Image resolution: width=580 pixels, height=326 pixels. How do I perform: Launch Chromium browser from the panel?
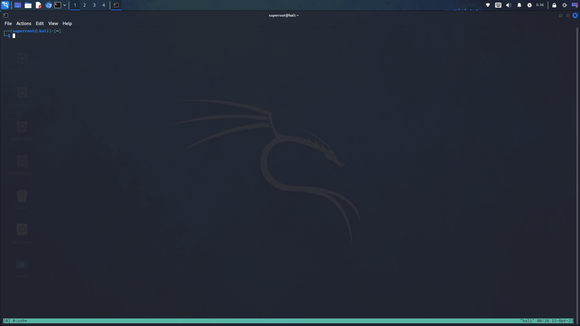48,5
